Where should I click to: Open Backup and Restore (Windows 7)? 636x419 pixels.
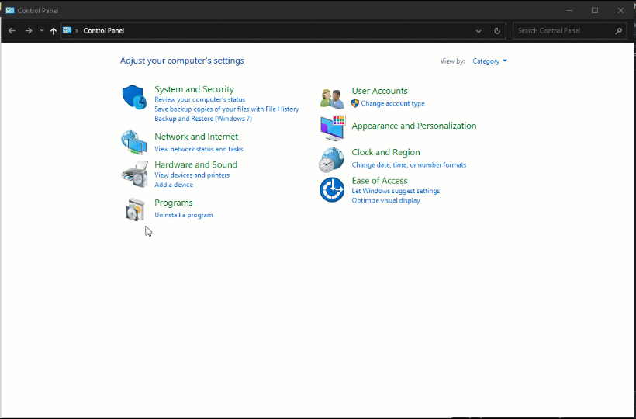[203, 119]
